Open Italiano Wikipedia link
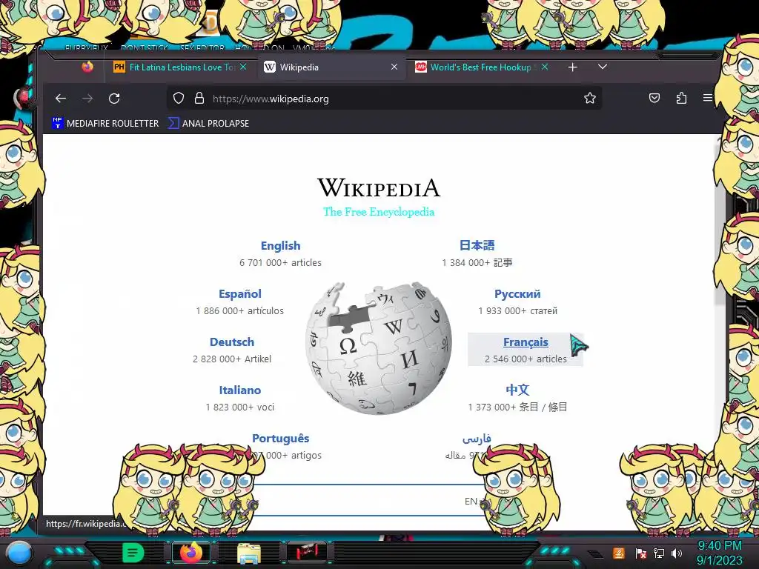The width and height of the screenshot is (759, 569). [239, 390]
